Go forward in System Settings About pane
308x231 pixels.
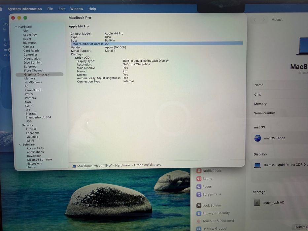point(264,19)
